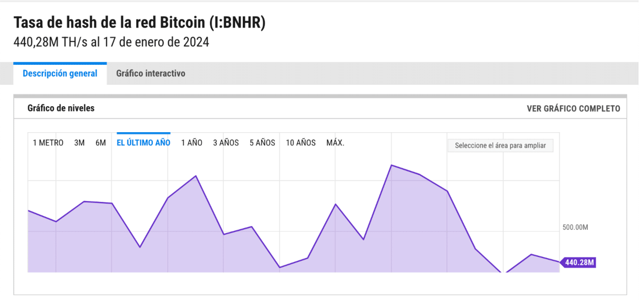
Task: Click Seleccione el área para ampliar button
Action: pyautogui.click(x=501, y=145)
